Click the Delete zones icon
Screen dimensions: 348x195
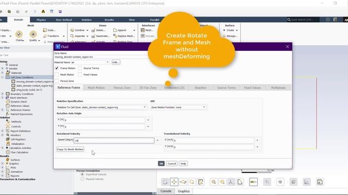93,30
